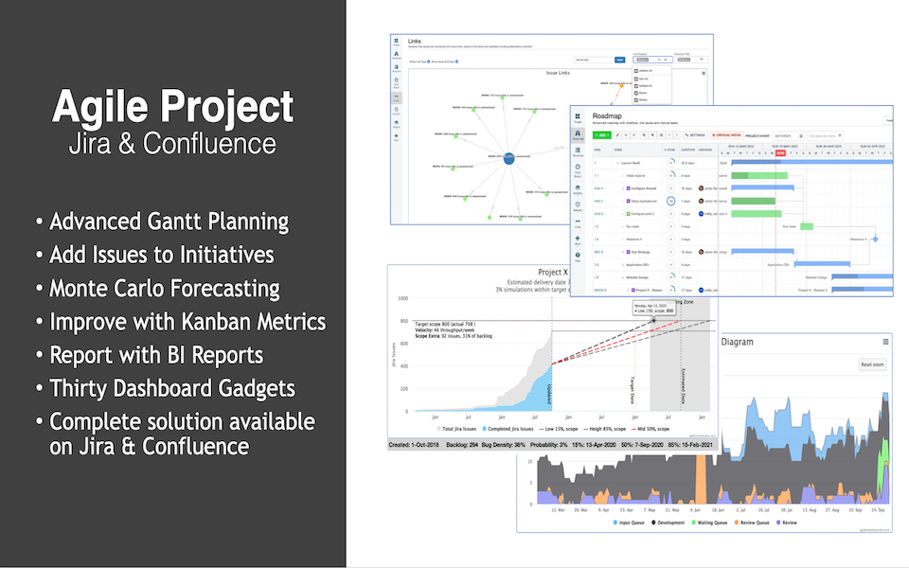Collapse the Website Design row in Roadmap
Screen dimensions: 909x568
coord(623,277)
